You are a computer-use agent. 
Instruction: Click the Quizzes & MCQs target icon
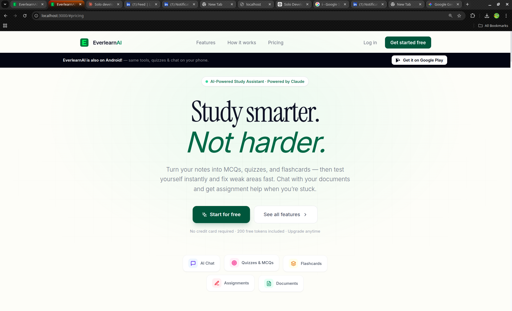(x=234, y=263)
